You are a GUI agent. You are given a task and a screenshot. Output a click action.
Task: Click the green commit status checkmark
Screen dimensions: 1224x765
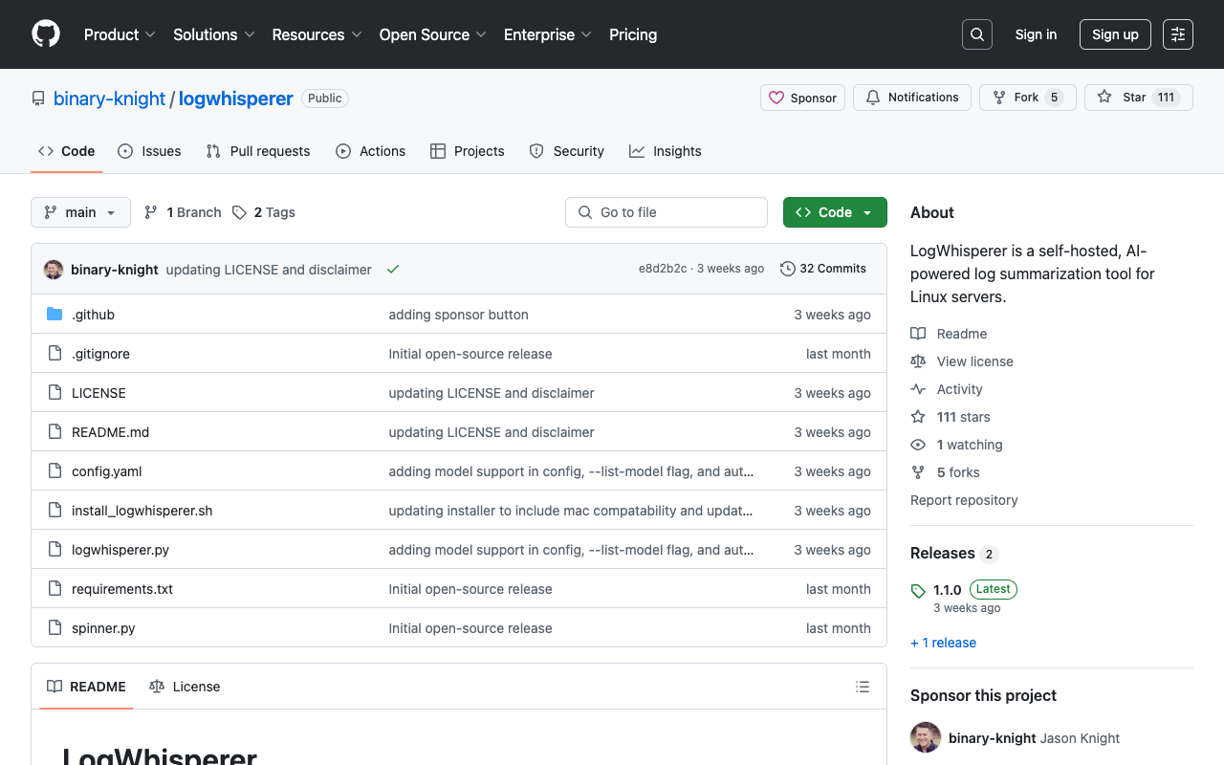[x=393, y=270]
